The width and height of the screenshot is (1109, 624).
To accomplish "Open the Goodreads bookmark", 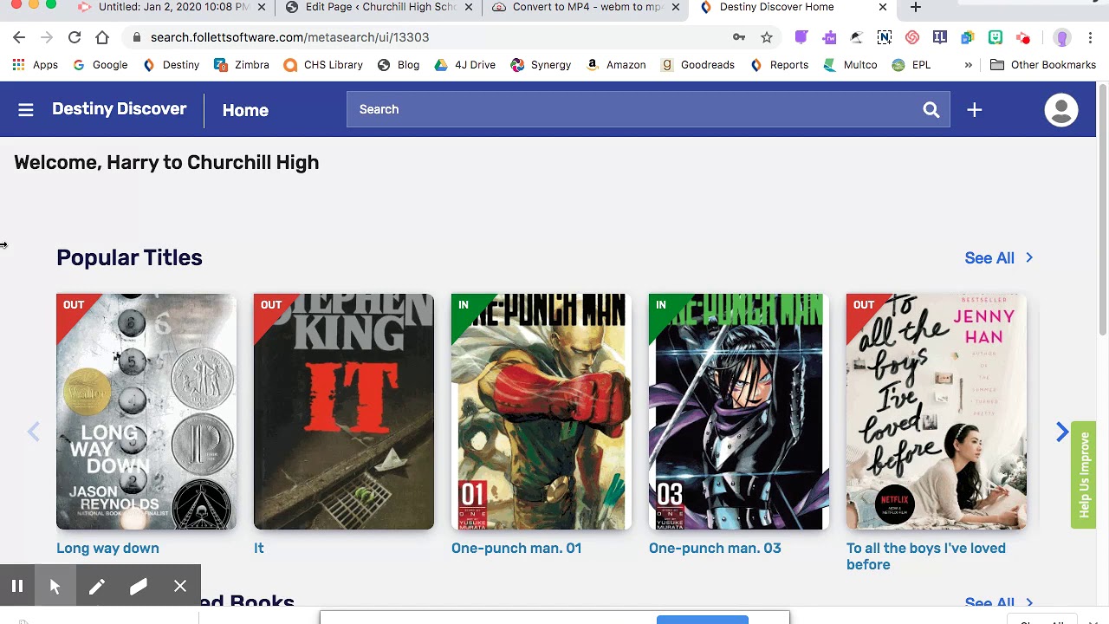I will (x=697, y=65).
